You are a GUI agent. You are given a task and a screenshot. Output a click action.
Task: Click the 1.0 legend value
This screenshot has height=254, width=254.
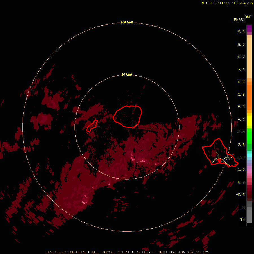pos(241,170)
